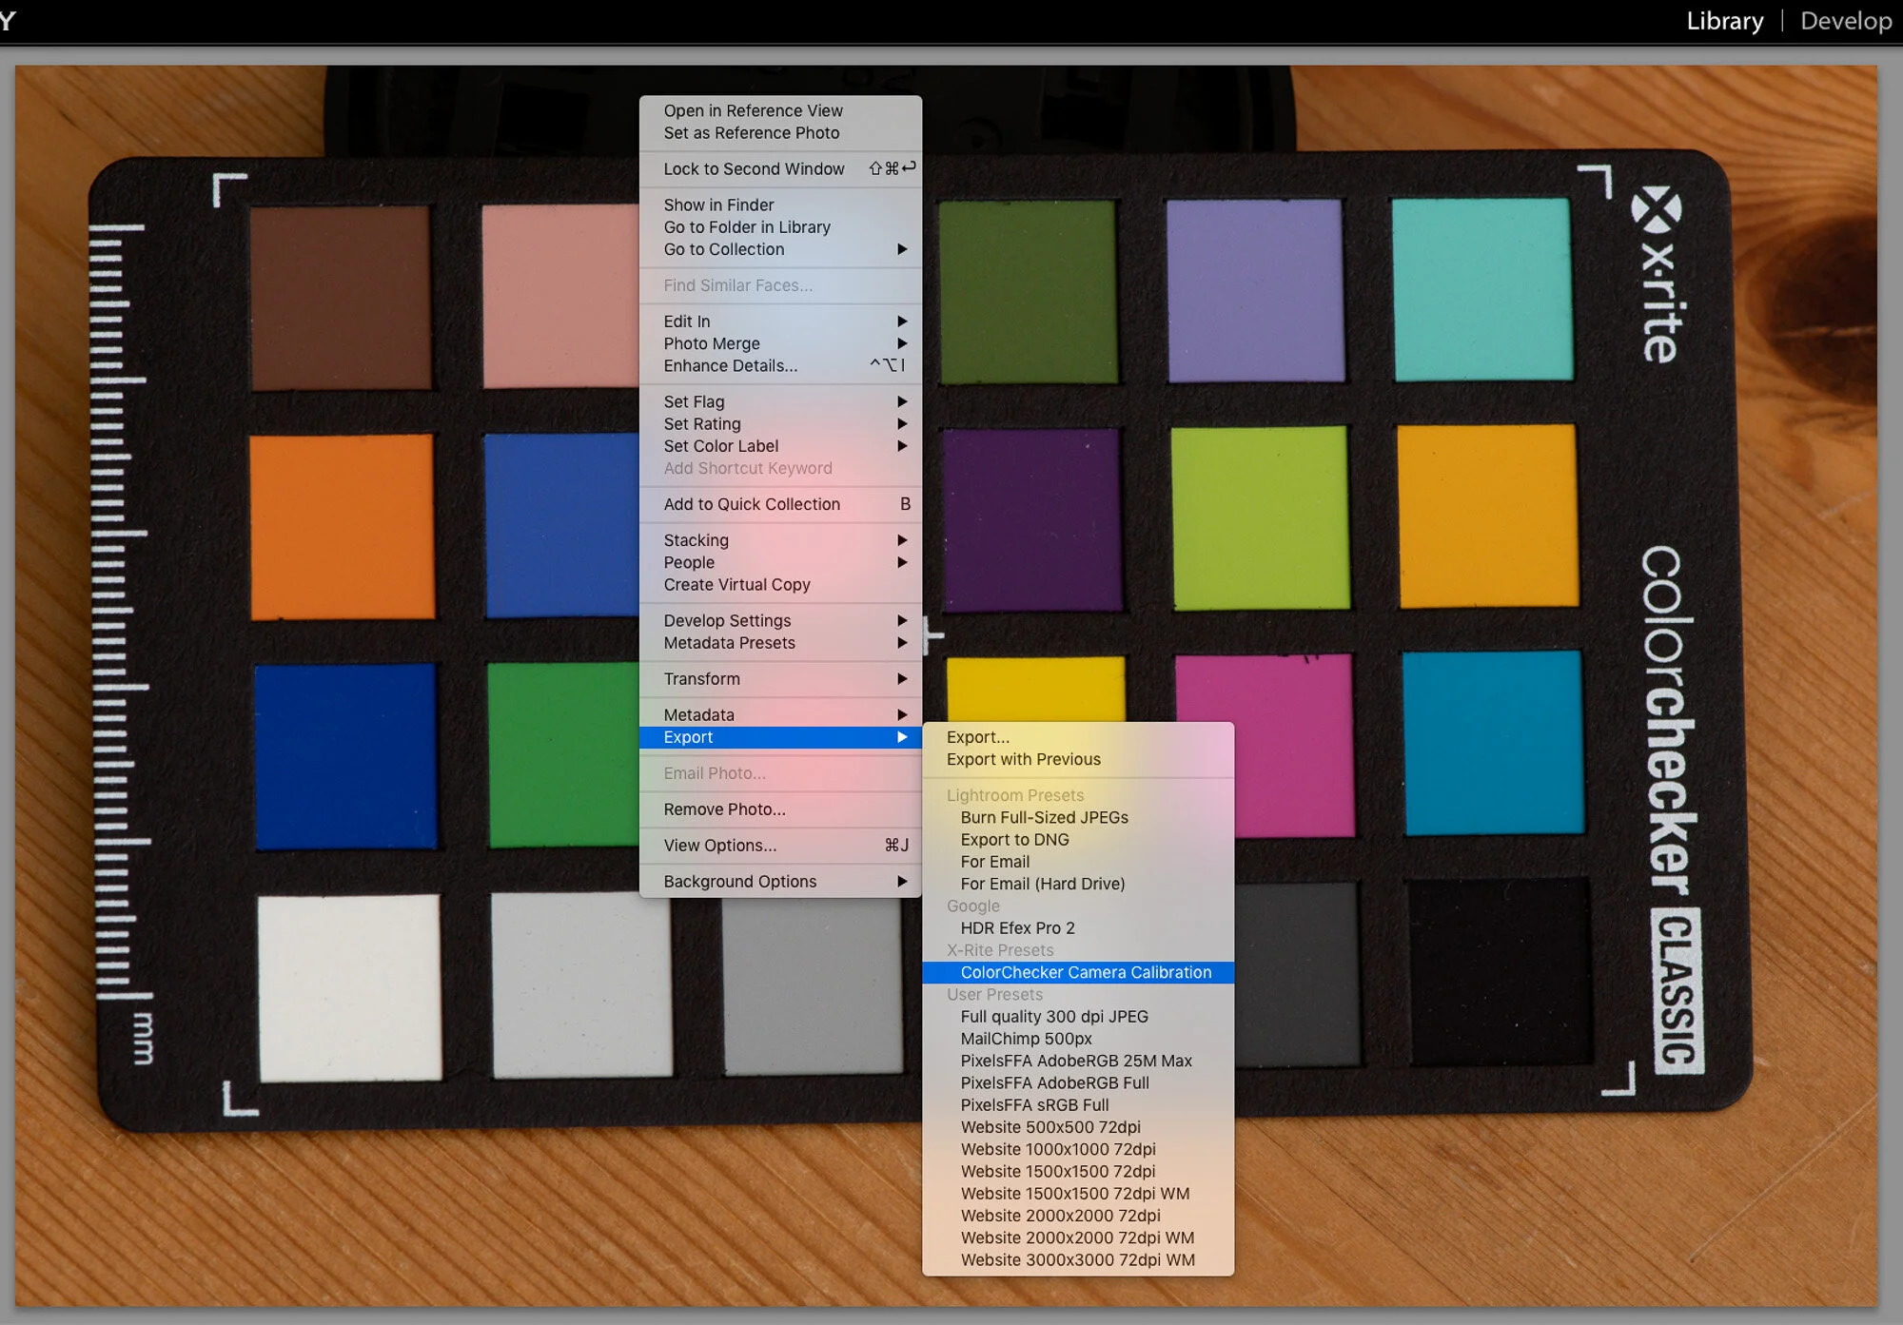Choose Website 2000x2000 72dpi WM preset
Image resolution: width=1903 pixels, height=1325 pixels.
pyautogui.click(x=1078, y=1237)
